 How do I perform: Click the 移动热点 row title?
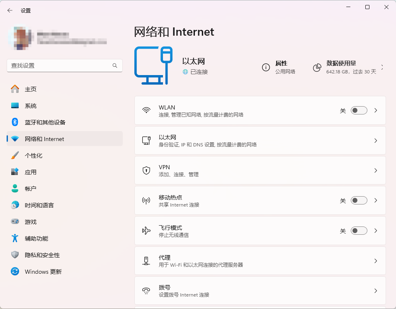tap(170, 197)
